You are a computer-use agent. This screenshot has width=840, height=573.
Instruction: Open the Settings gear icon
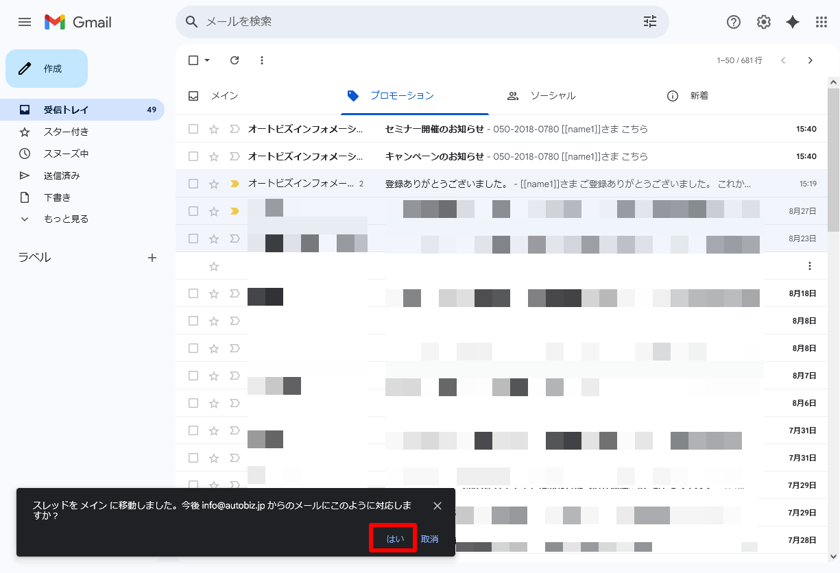click(763, 22)
